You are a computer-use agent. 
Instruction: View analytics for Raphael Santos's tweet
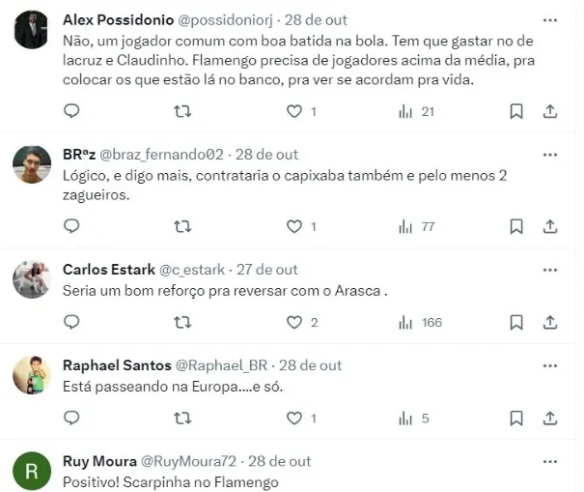(x=416, y=419)
